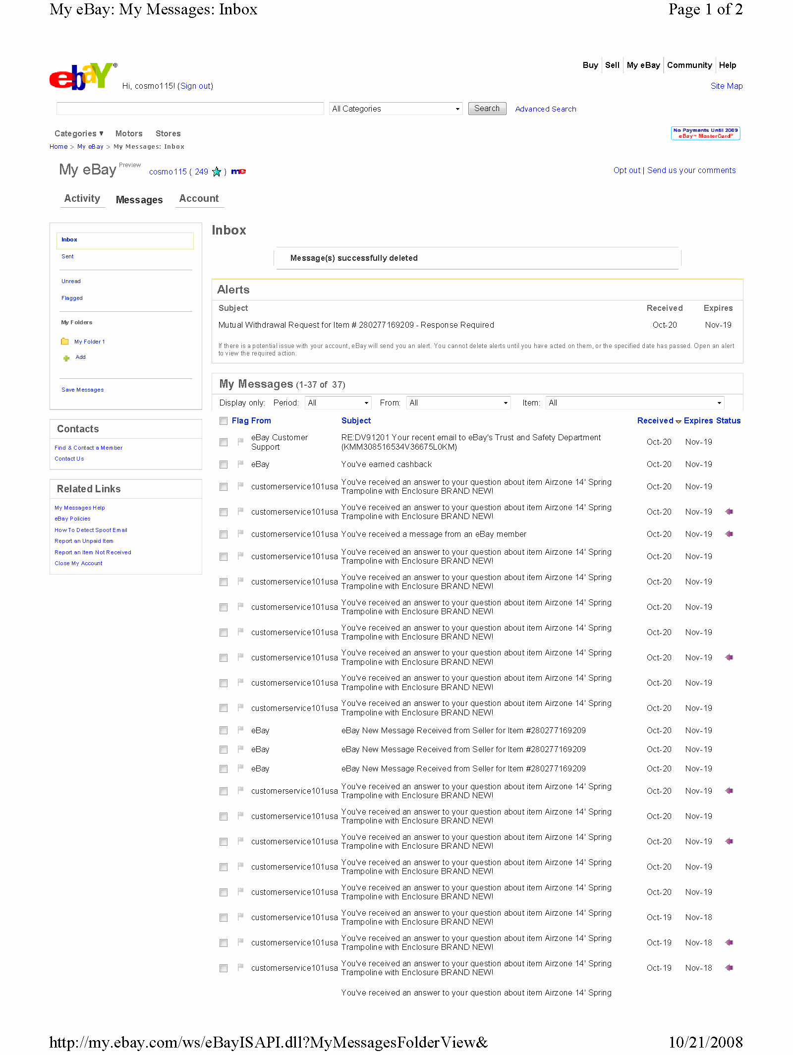Click the Sign out link
Screen dimensions: 793x1055
click(x=195, y=86)
